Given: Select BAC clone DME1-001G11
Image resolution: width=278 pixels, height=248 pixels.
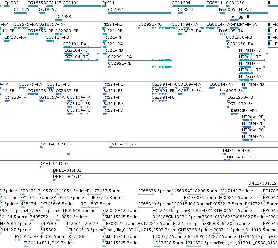Looking at the screenshot, I should [x=165, y=180].
